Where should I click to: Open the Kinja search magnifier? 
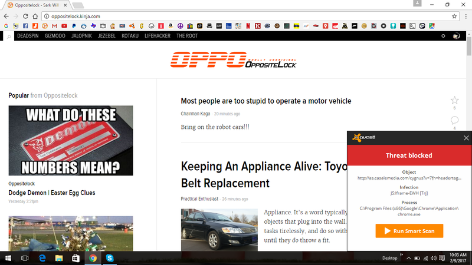(x=9, y=37)
